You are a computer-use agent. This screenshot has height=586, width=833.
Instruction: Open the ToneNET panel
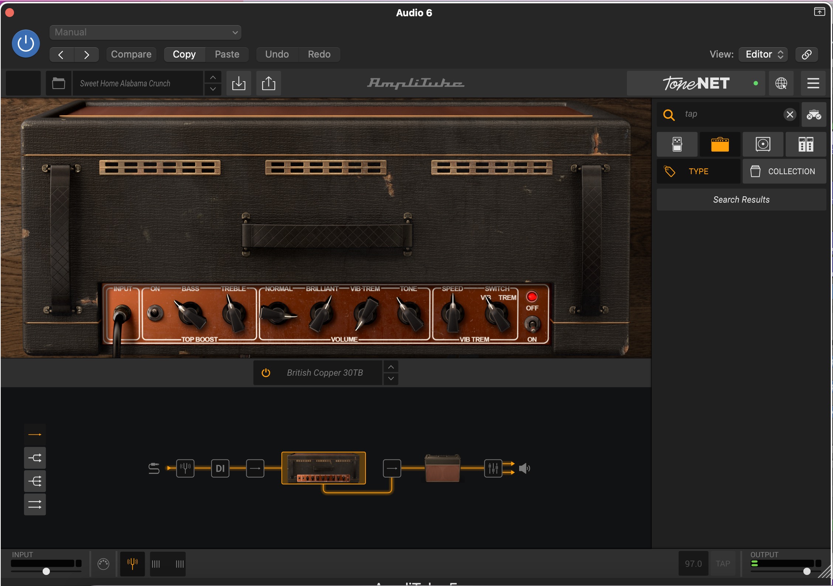[696, 83]
